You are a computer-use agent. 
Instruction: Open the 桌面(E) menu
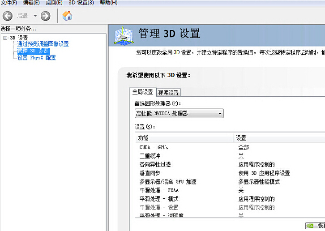pos(54,3)
